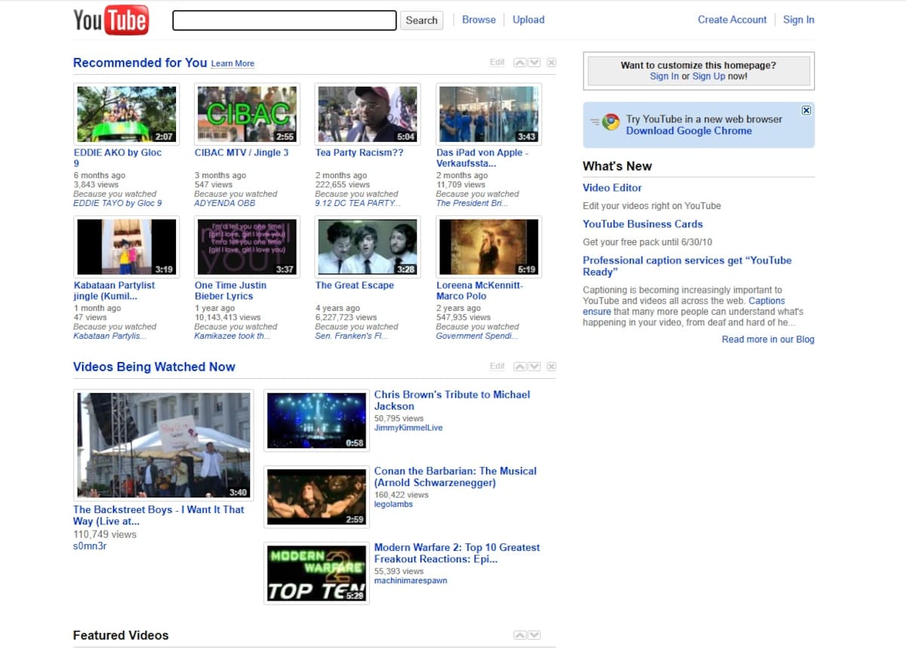Click Download Google Chrome link
The height and width of the screenshot is (649, 906).
pos(689,131)
